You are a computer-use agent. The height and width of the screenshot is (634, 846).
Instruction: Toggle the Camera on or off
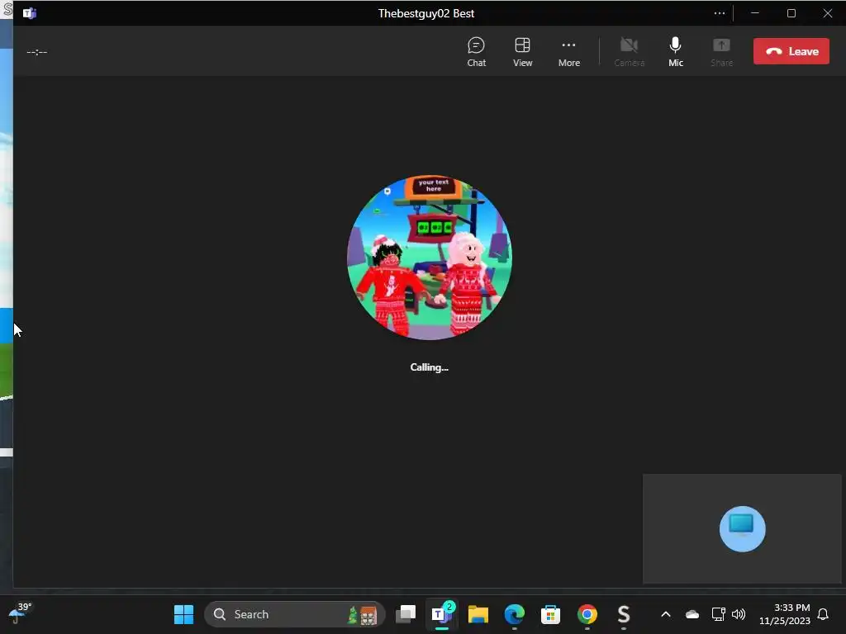tap(629, 52)
